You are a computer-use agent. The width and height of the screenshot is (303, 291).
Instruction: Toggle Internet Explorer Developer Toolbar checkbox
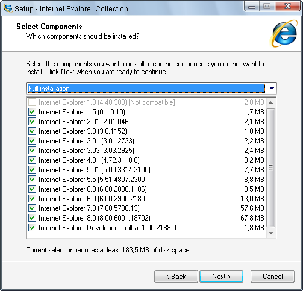pos(32,228)
